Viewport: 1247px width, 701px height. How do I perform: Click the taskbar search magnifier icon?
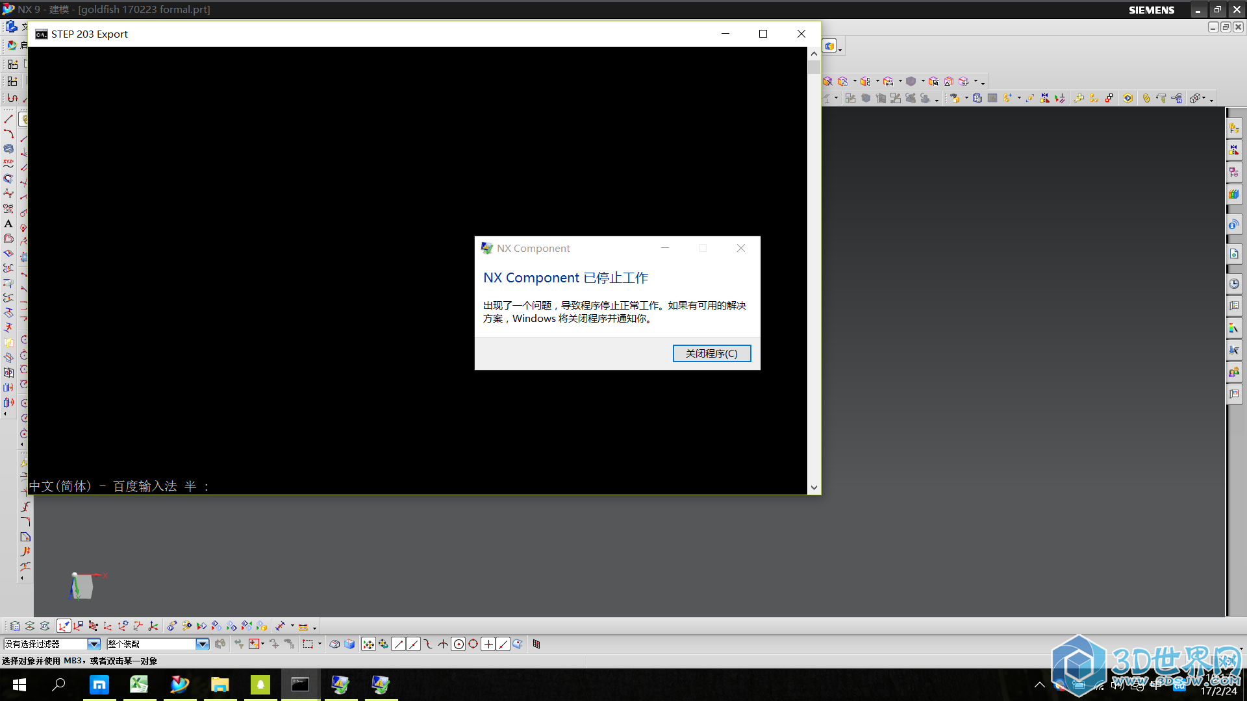58,684
